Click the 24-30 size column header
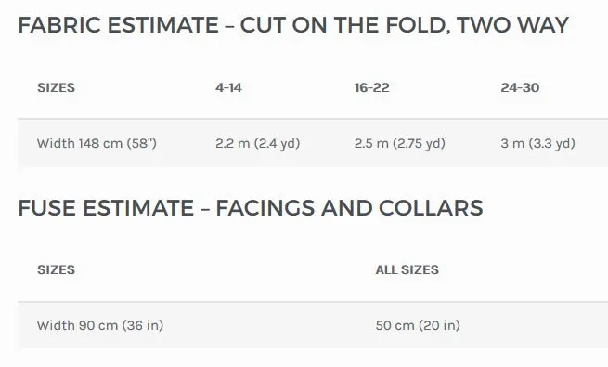Viewport: 608px width, 367px height. pos(520,87)
